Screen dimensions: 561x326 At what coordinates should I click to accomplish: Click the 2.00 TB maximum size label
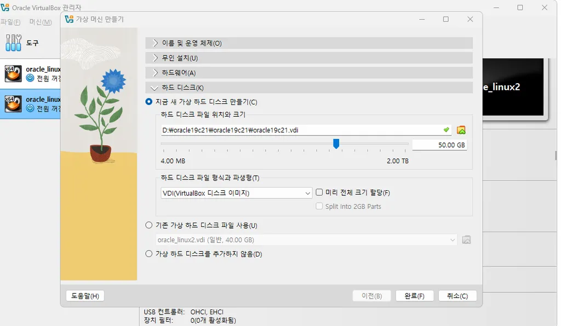click(x=398, y=161)
